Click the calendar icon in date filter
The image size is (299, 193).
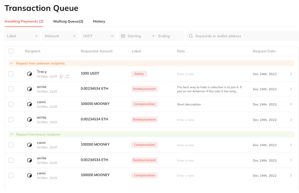click(x=123, y=36)
